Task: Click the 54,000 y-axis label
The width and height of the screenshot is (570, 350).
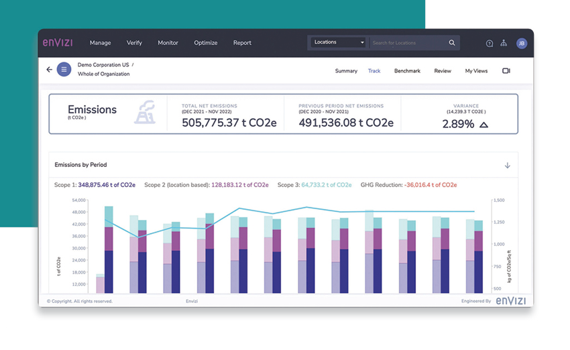Action: coord(78,200)
